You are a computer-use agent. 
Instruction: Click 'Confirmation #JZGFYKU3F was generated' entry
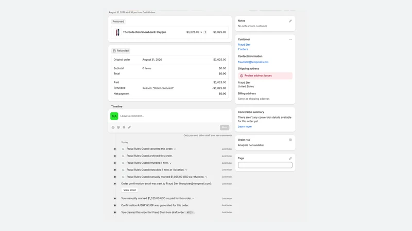point(155,205)
